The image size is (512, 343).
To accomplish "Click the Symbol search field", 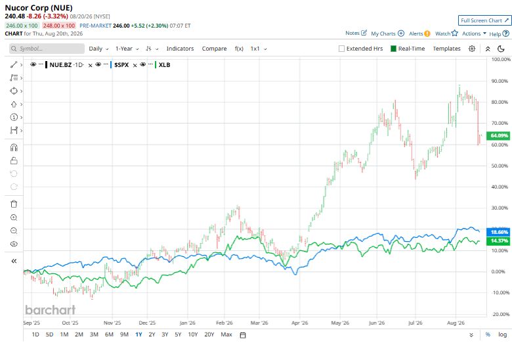I will (x=47, y=49).
